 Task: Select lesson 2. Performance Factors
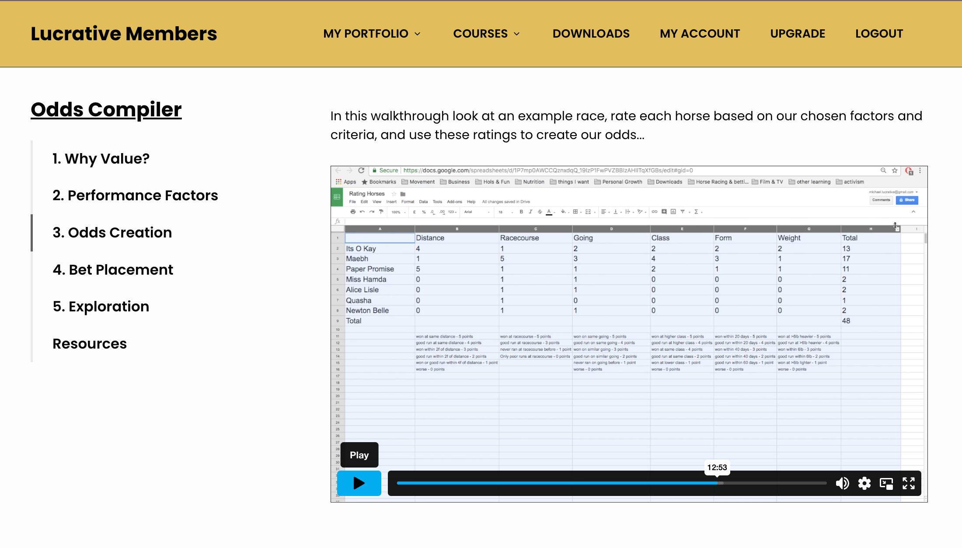135,195
